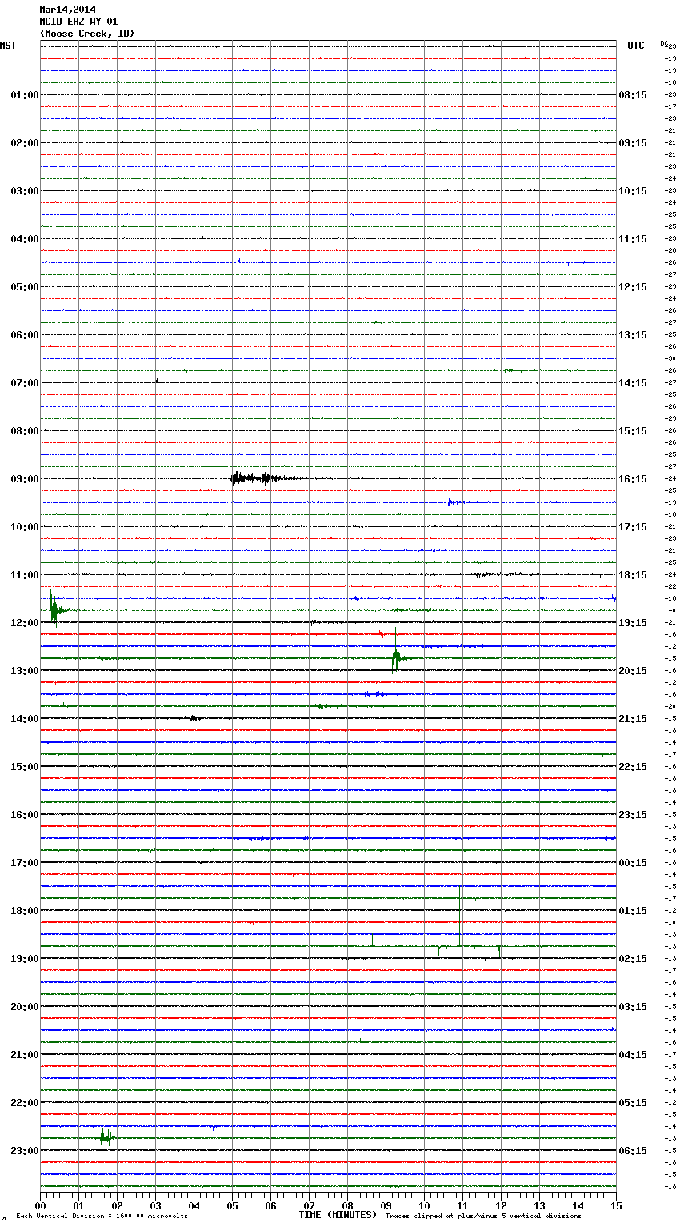Select minute 10 on the time axis

424,1205
